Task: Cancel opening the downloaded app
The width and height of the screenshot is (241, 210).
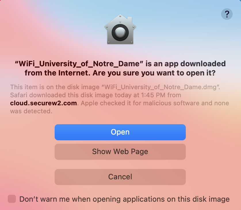Action: click(x=120, y=177)
